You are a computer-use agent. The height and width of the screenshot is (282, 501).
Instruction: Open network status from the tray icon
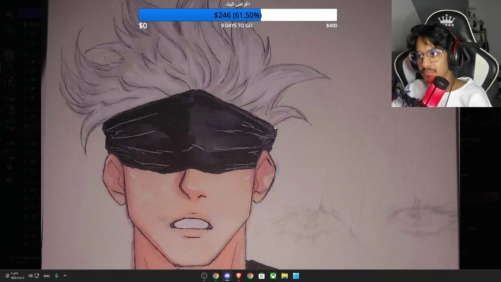pos(37,276)
